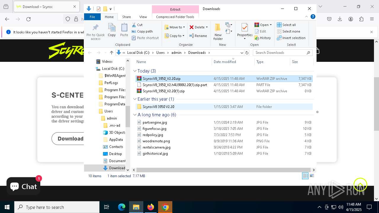Open Firefox extensions puzzle icon
This screenshot has height=213, width=379.
pos(361,19)
